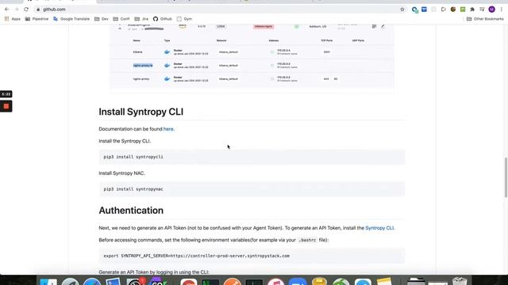Image resolution: width=508 pixels, height=285 pixels.
Task: Open the Pipedrive bookmark folder
Action: 37,19
